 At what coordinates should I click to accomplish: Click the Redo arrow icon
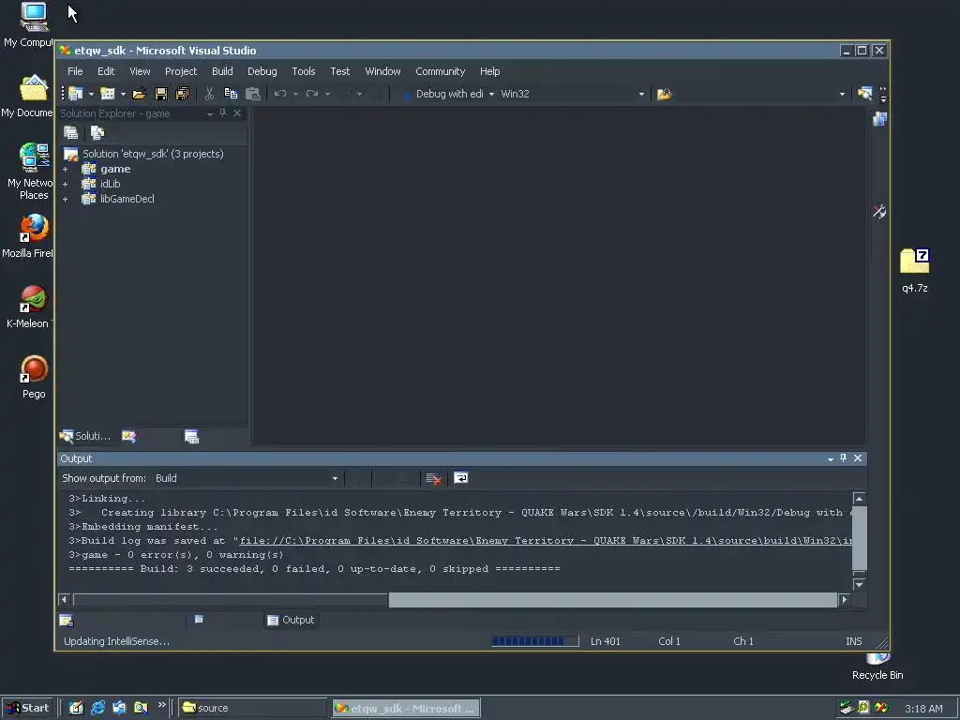click(312, 94)
